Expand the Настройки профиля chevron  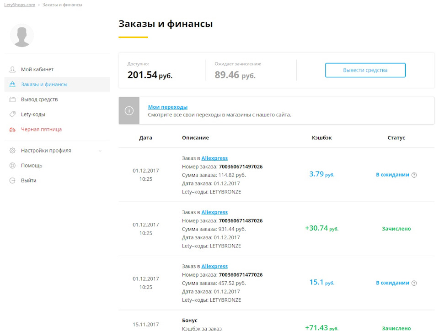point(100,151)
